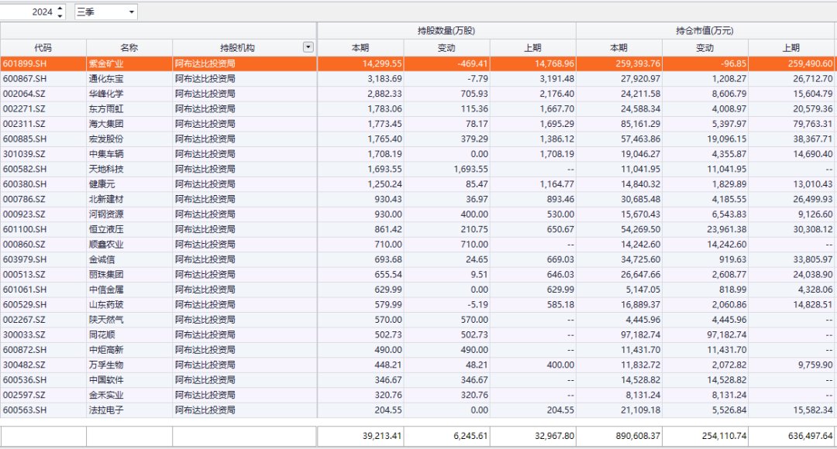Select stock code 600867.SH
This screenshot has width=837, height=449.
click(x=25, y=78)
